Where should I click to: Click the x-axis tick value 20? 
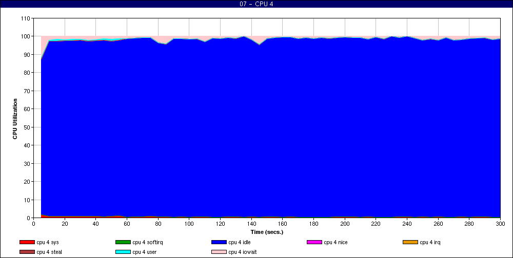coord(65,224)
